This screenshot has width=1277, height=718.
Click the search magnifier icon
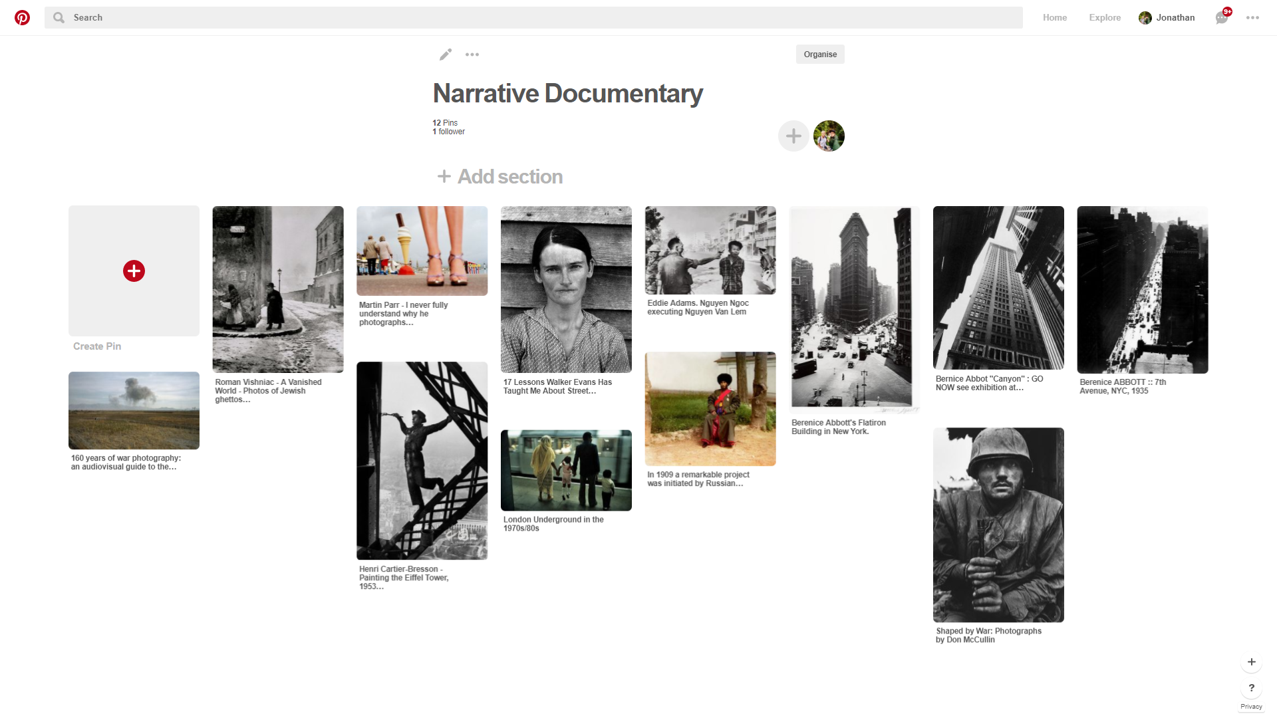coord(59,18)
